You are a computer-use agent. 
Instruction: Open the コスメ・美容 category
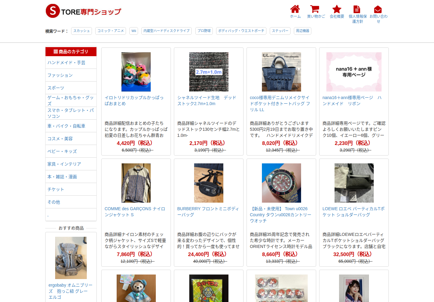point(60,139)
